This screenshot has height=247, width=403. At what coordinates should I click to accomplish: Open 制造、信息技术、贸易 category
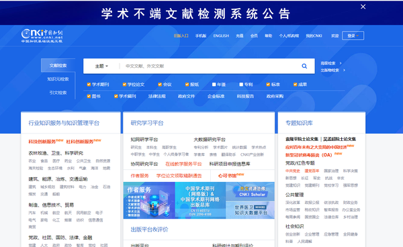51,205
